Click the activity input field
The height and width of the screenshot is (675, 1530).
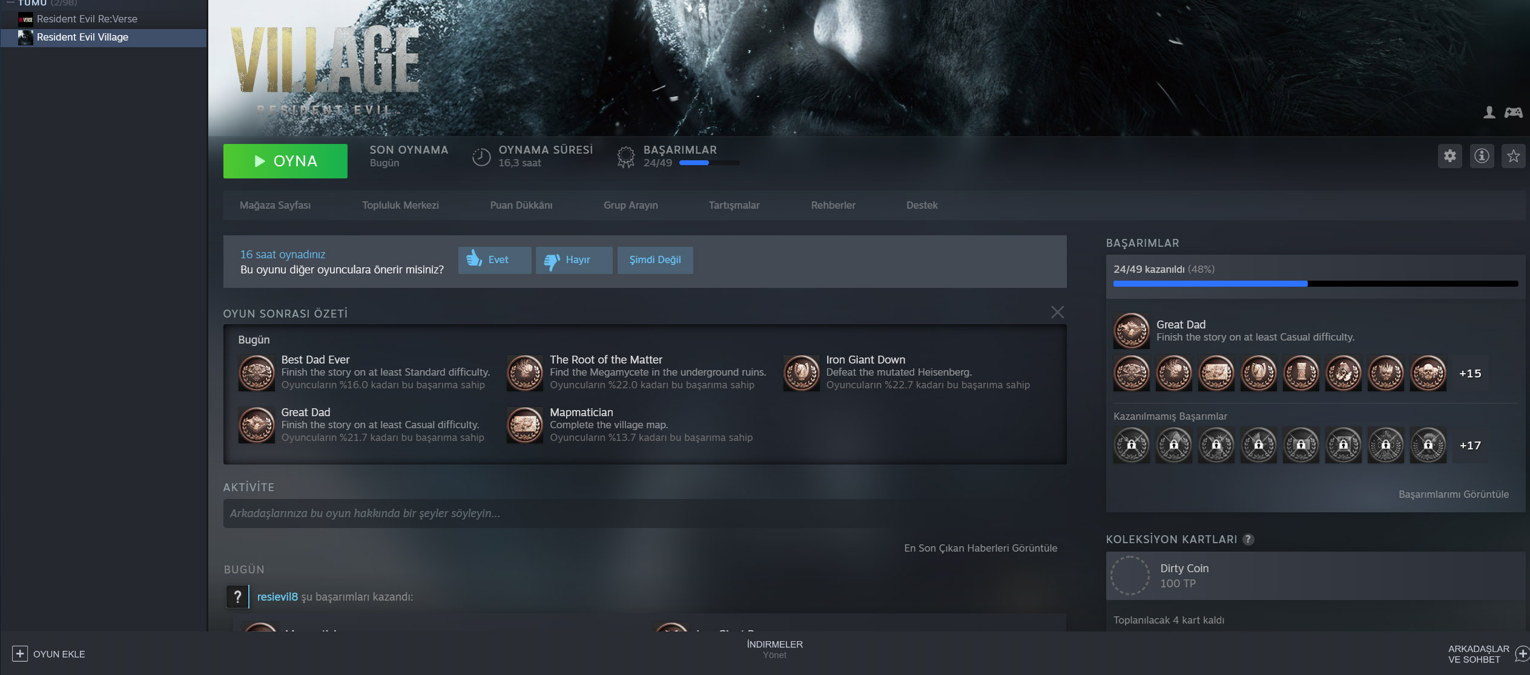[639, 513]
